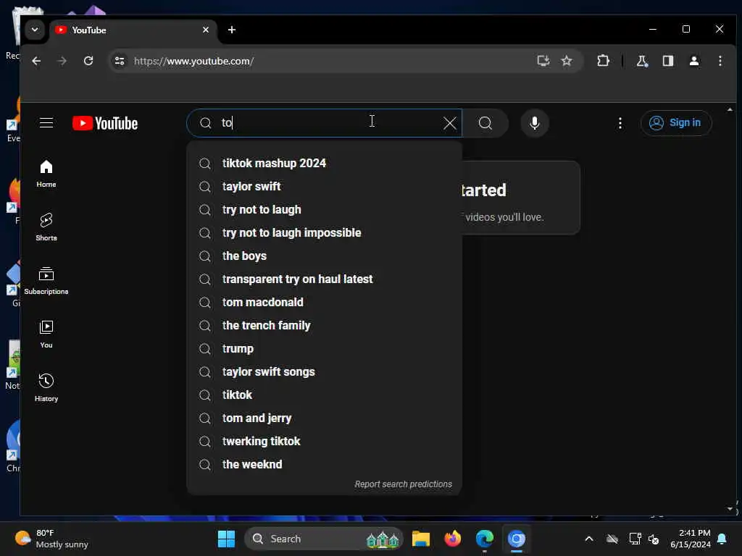742x556 pixels.
Task: Open Microsoft Edge from taskbar
Action: pyautogui.click(x=485, y=539)
